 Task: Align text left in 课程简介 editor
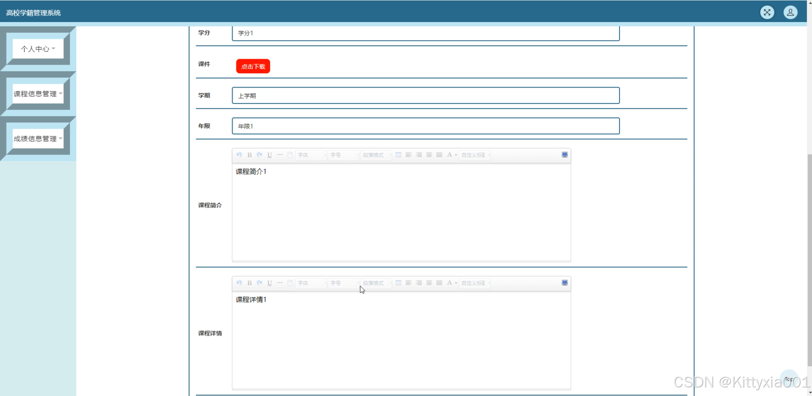[409, 155]
